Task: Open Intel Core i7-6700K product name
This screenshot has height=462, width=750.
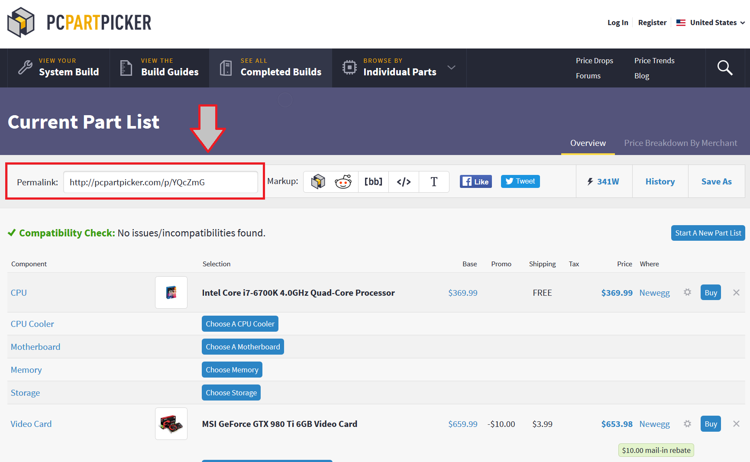Action: coord(298,293)
